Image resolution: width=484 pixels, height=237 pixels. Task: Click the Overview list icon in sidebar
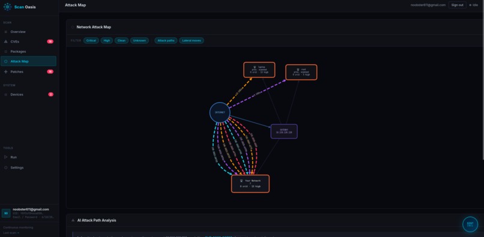coord(6,32)
